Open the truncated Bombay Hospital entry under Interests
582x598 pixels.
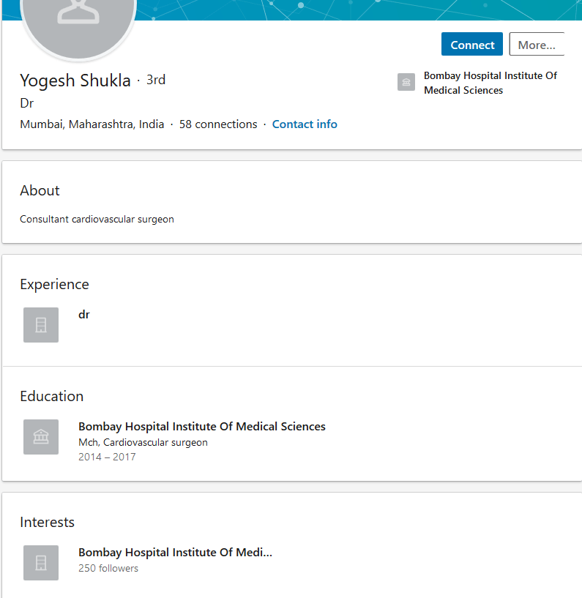175,553
